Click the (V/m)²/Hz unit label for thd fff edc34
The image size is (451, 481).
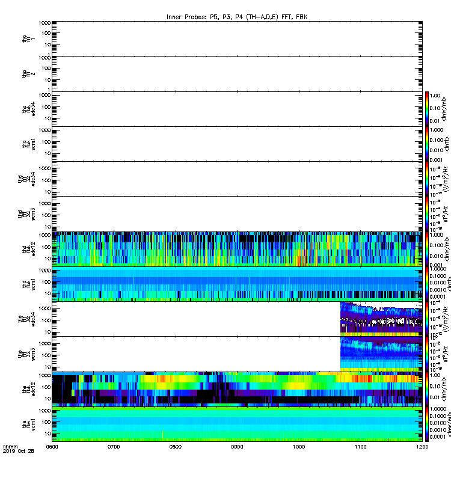(446, 179)
